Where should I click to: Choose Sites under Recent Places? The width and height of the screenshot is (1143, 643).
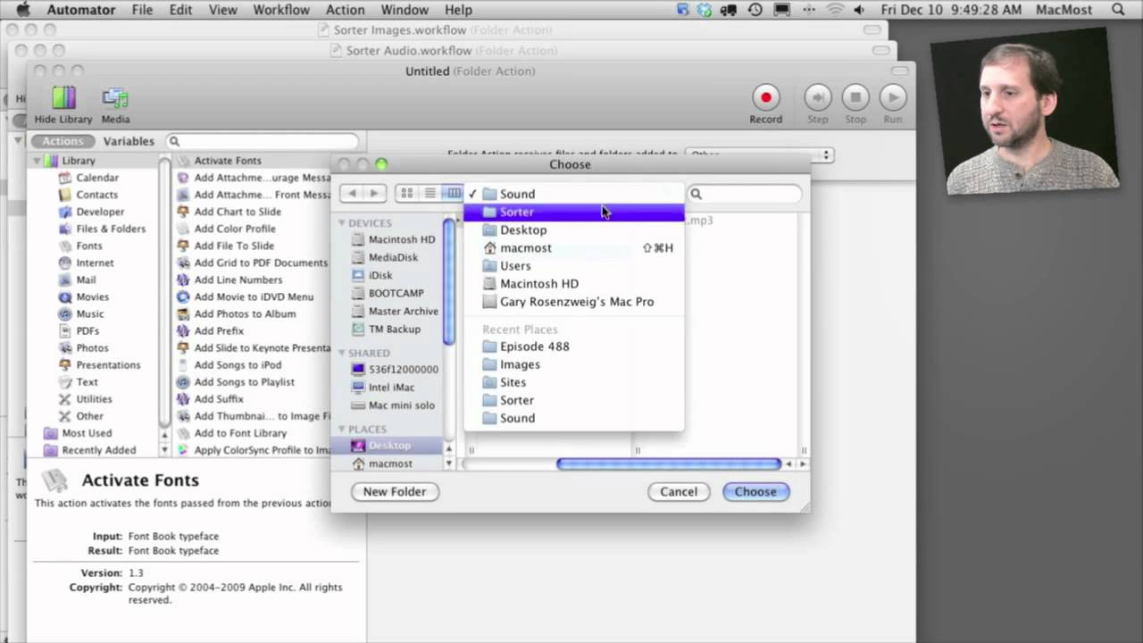(x=573, y=382)
